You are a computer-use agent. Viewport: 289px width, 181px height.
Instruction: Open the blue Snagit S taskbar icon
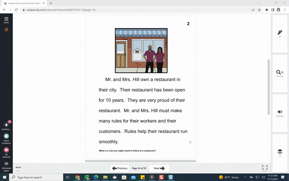(x=171, y=177)
